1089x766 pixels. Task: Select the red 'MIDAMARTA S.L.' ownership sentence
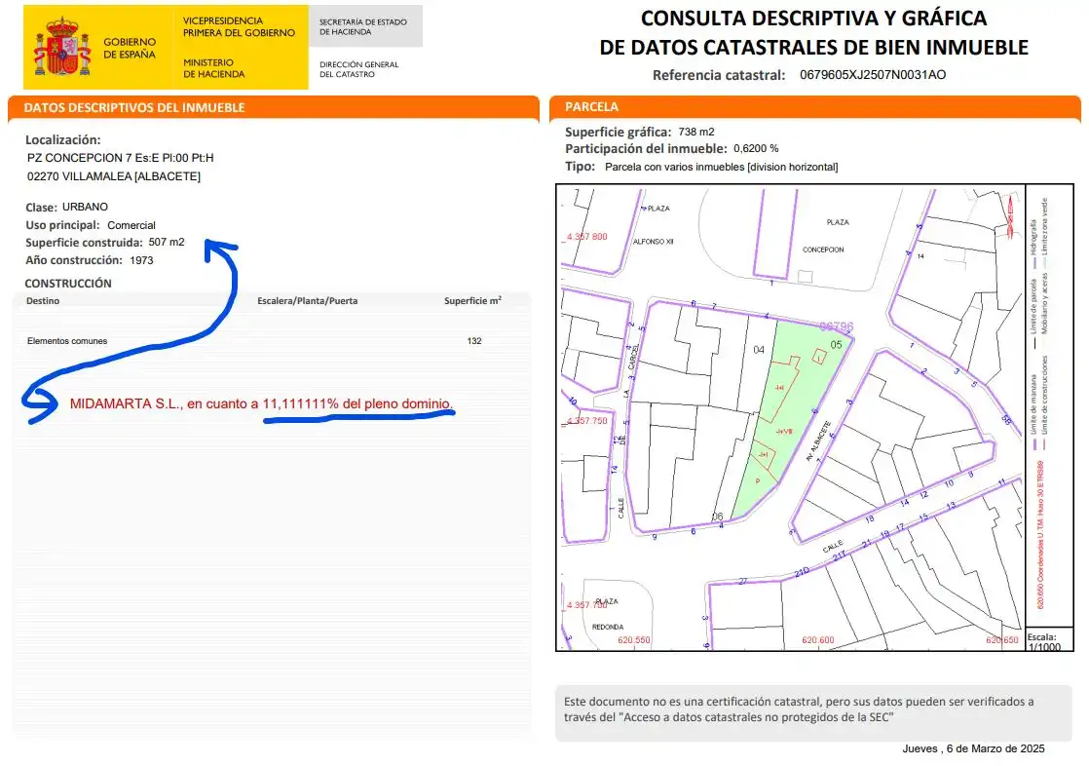tap(261, 403)
